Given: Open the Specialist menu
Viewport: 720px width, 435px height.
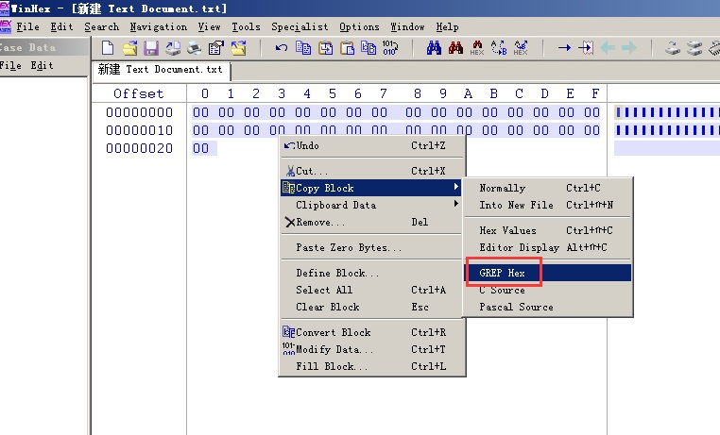Looking at the screenshot, I should click(x=300, y=27).
